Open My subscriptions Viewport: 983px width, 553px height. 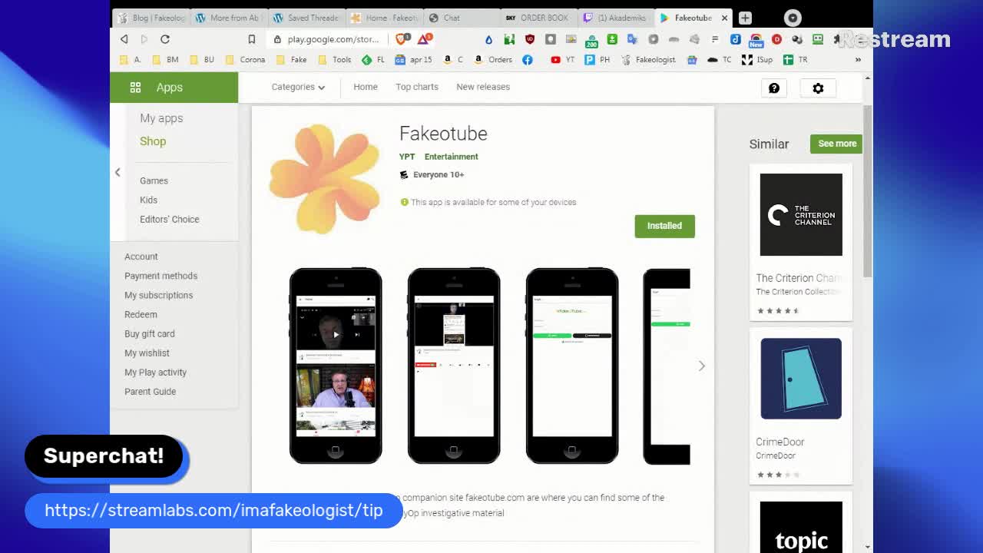point(158,295)
